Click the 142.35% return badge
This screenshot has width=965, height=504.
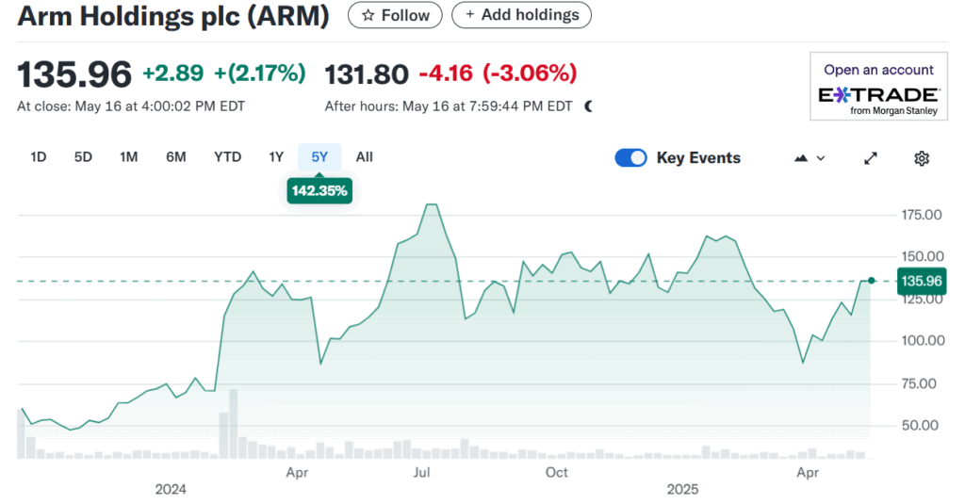click(319, 191)
